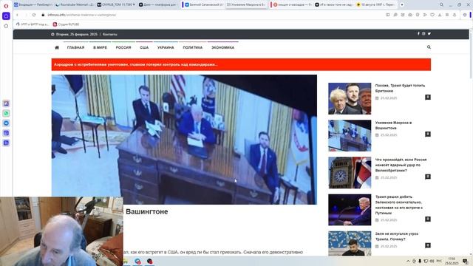This screenshot has height=266, width=473.
Task: Click the taskbar clock and date
Action: [452, 261]
